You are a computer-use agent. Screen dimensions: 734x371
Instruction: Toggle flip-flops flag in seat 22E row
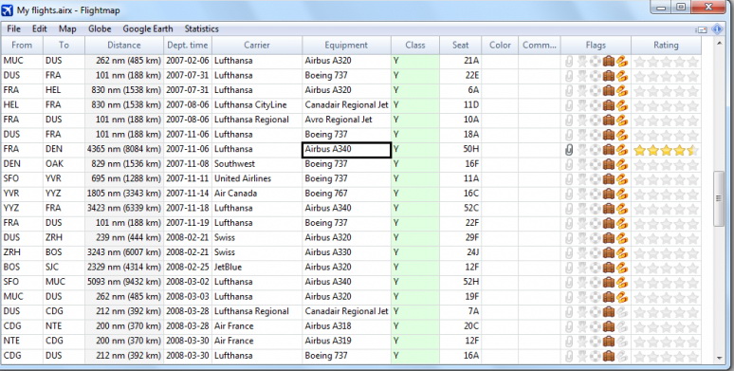[x=622, y=76]
